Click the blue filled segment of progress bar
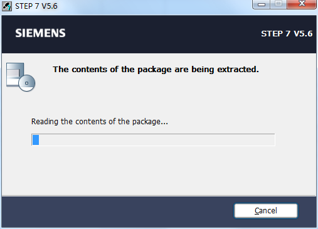 36,140
